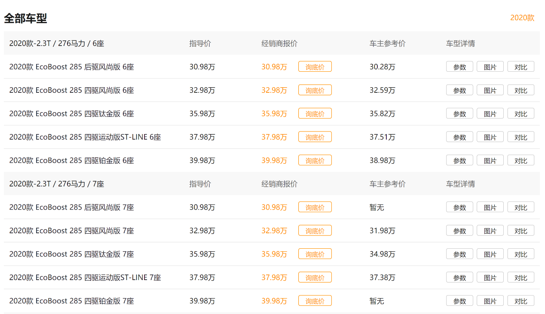Click dealer price 30.98万 for 后驱风尚版 6座
The image size is (545, 314).
(274, 67)
